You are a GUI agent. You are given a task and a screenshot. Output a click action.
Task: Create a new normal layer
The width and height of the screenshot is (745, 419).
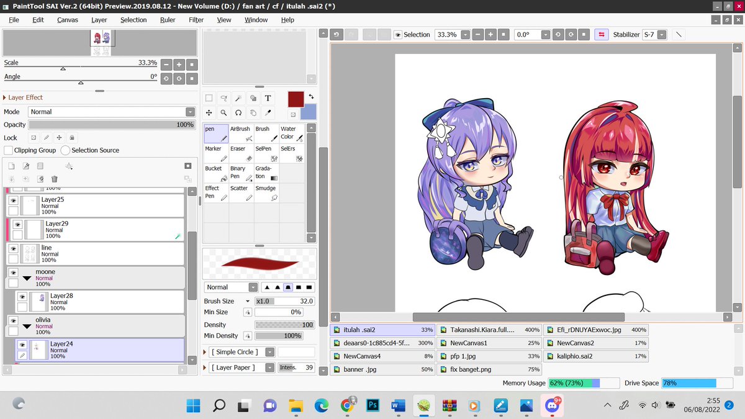coord(11,166)
